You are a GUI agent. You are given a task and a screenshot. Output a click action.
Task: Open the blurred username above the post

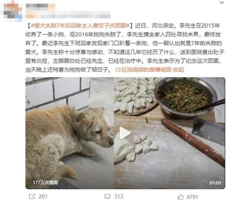pos(41,6)
